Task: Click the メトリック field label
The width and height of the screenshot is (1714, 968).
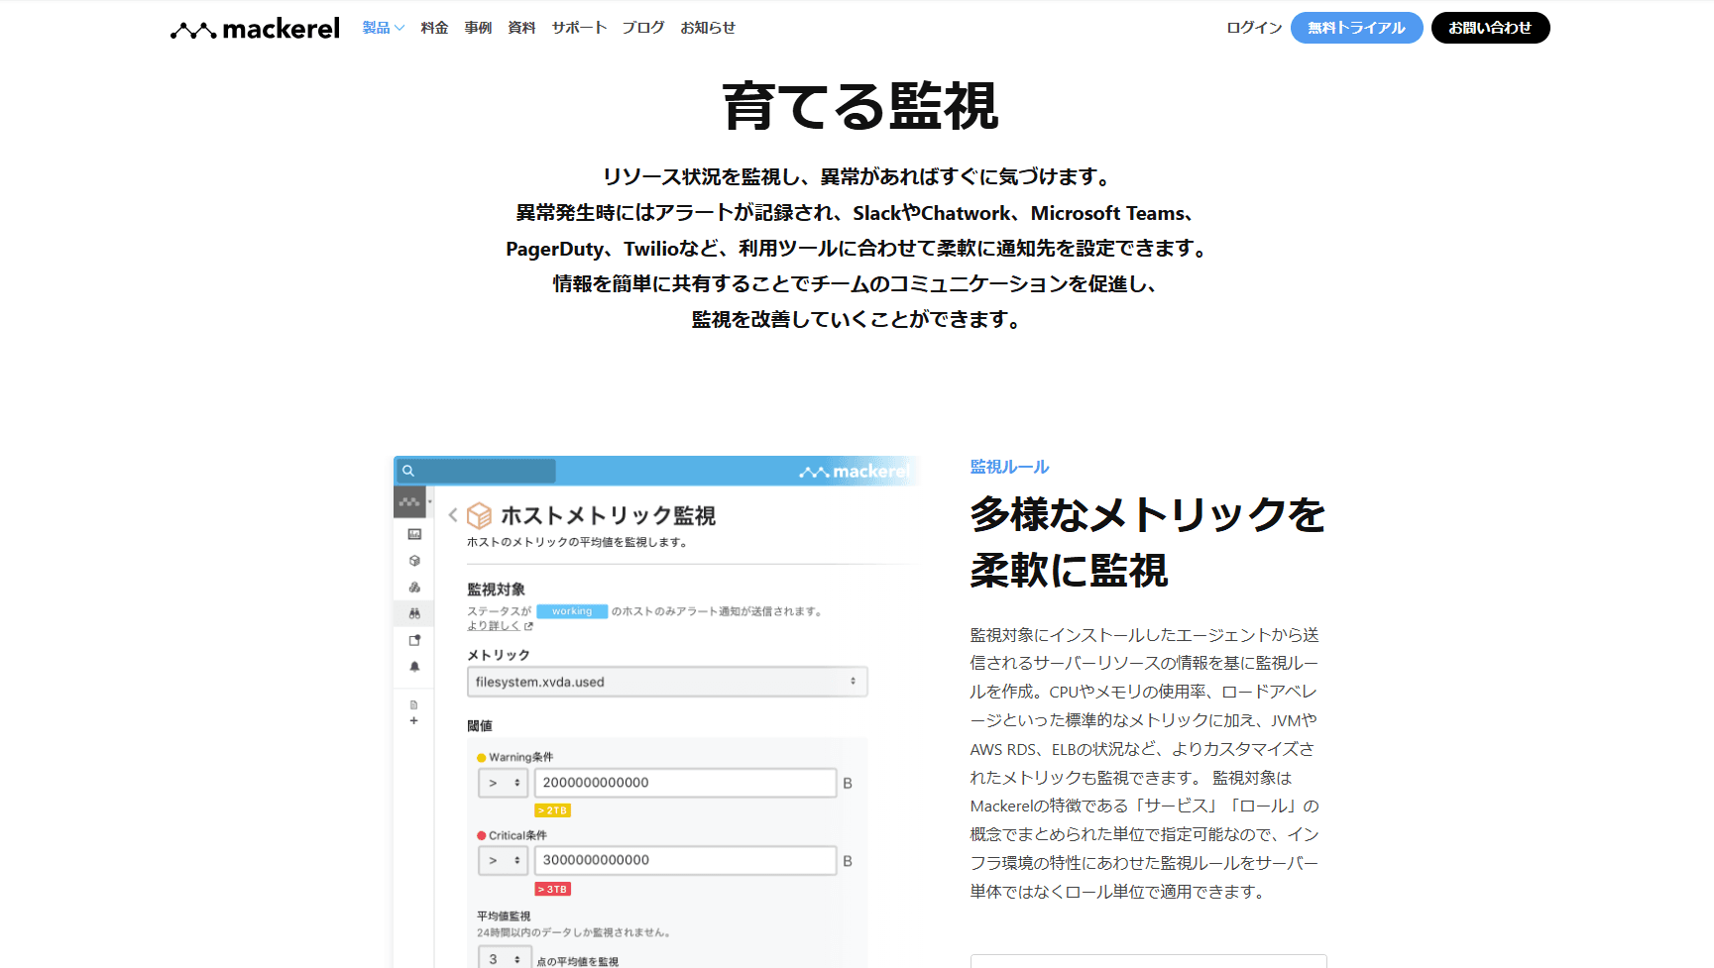Action: tap(499, 655)
